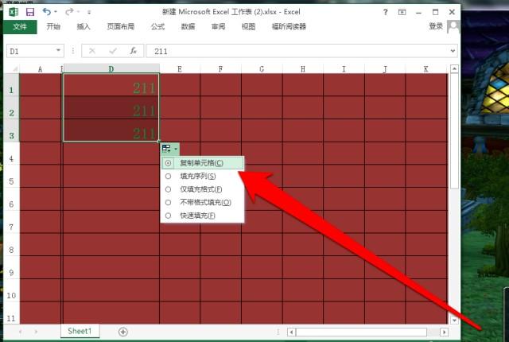
Task: Click horizontal scrollbar left arrow
Action: pos(292,332)
